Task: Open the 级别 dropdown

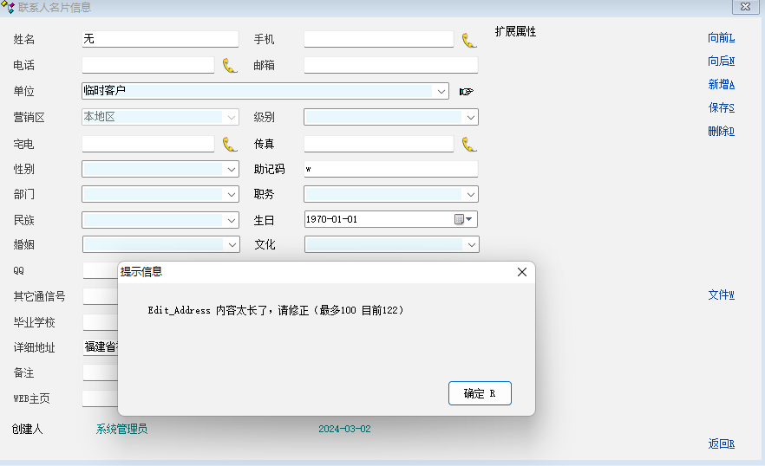Action: point(470,118)
